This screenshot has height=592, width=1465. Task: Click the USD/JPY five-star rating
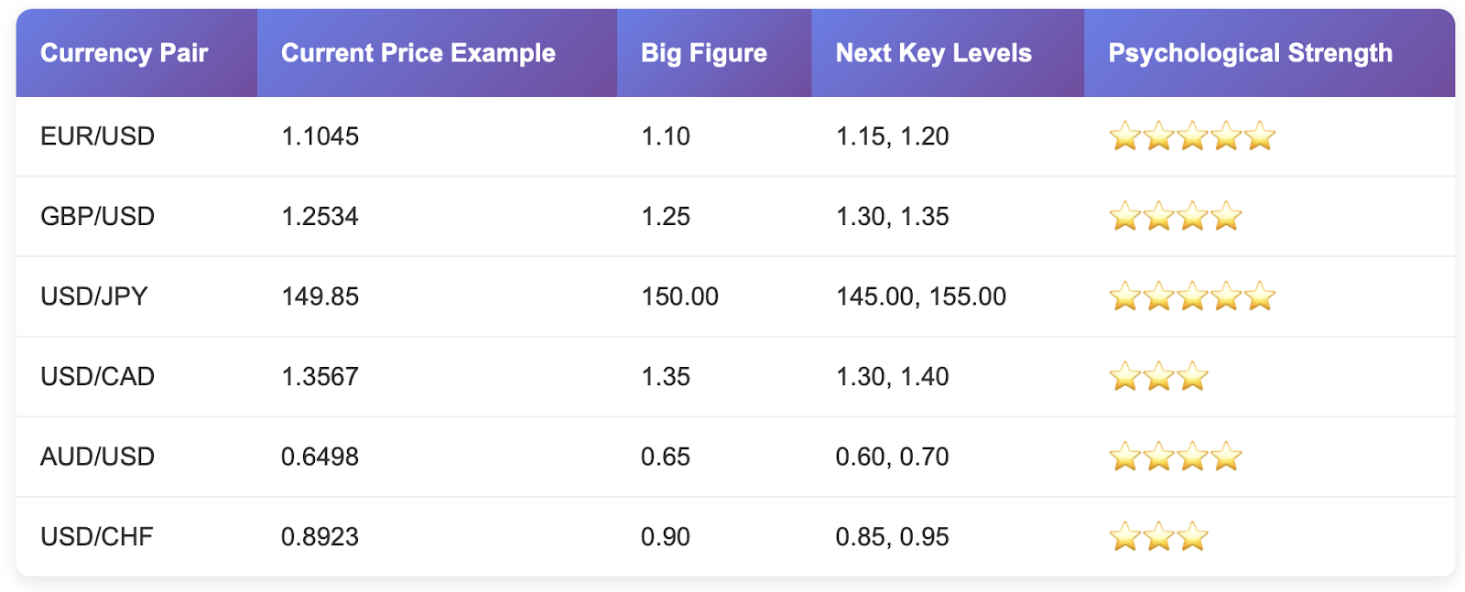[x=1191, y=296]
